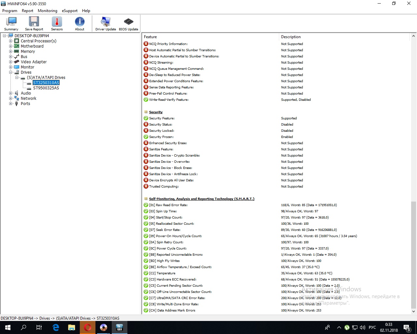The height and width of the screenshot is (334, 417).
Task: Click the scroll-down arrow of the details list
Action: click(x=413, y=311)
